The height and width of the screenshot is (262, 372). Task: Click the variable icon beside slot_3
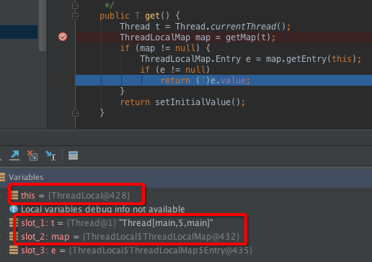click(x=14, y=250)
